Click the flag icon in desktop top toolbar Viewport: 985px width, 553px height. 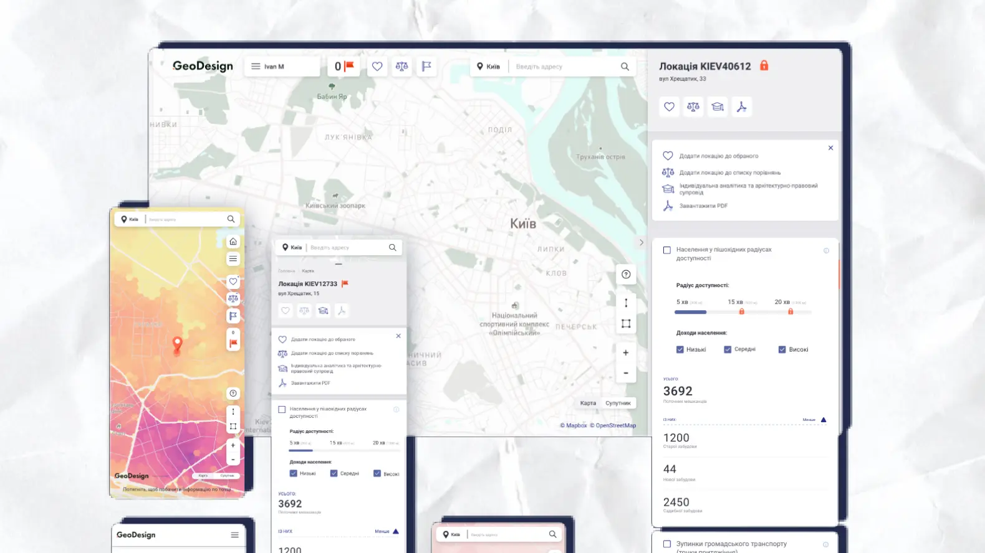[x=426, y=66]
